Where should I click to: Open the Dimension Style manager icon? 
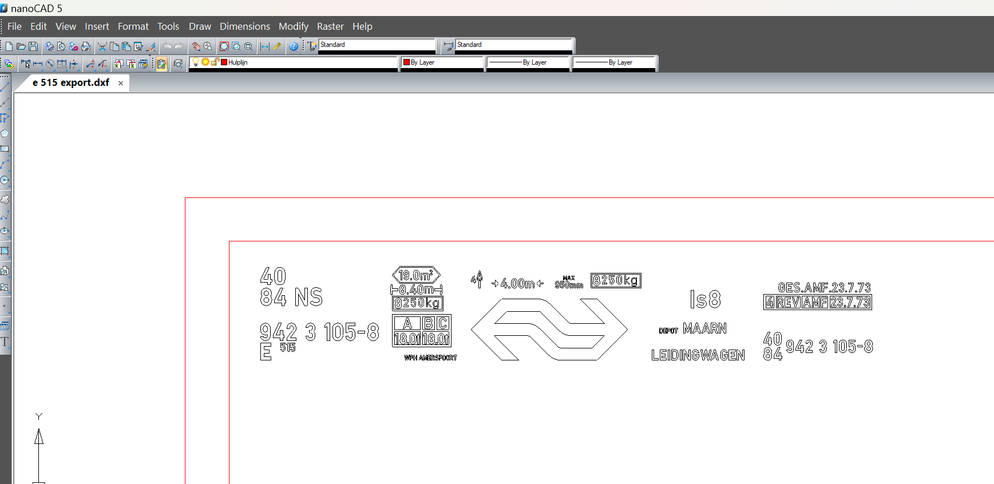(449, 46)
